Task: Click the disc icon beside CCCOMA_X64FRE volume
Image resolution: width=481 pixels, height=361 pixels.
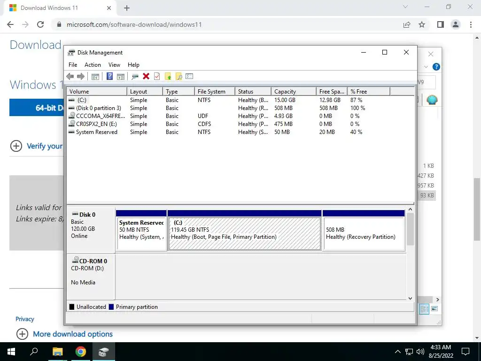Action: coord(72,116)
